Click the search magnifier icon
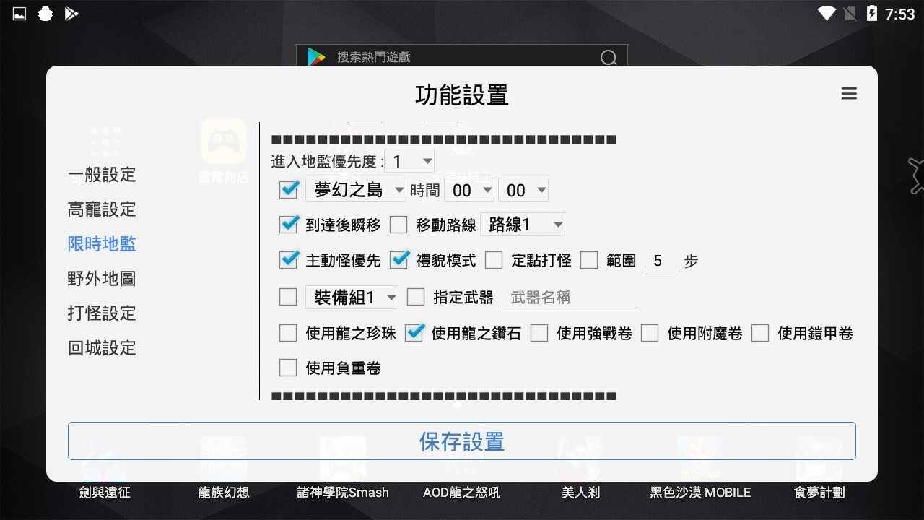The image size is (924, 520). (609, 57)
